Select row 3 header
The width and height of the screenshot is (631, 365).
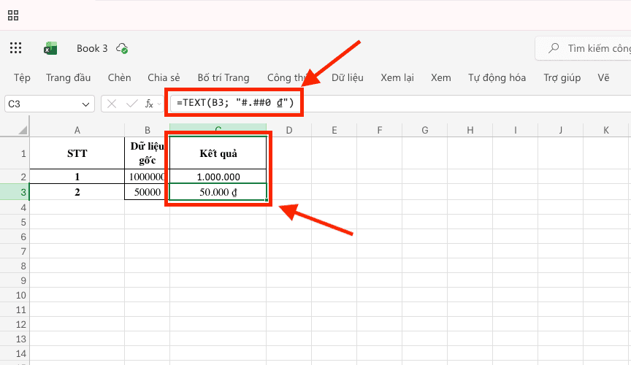(15, 192)
